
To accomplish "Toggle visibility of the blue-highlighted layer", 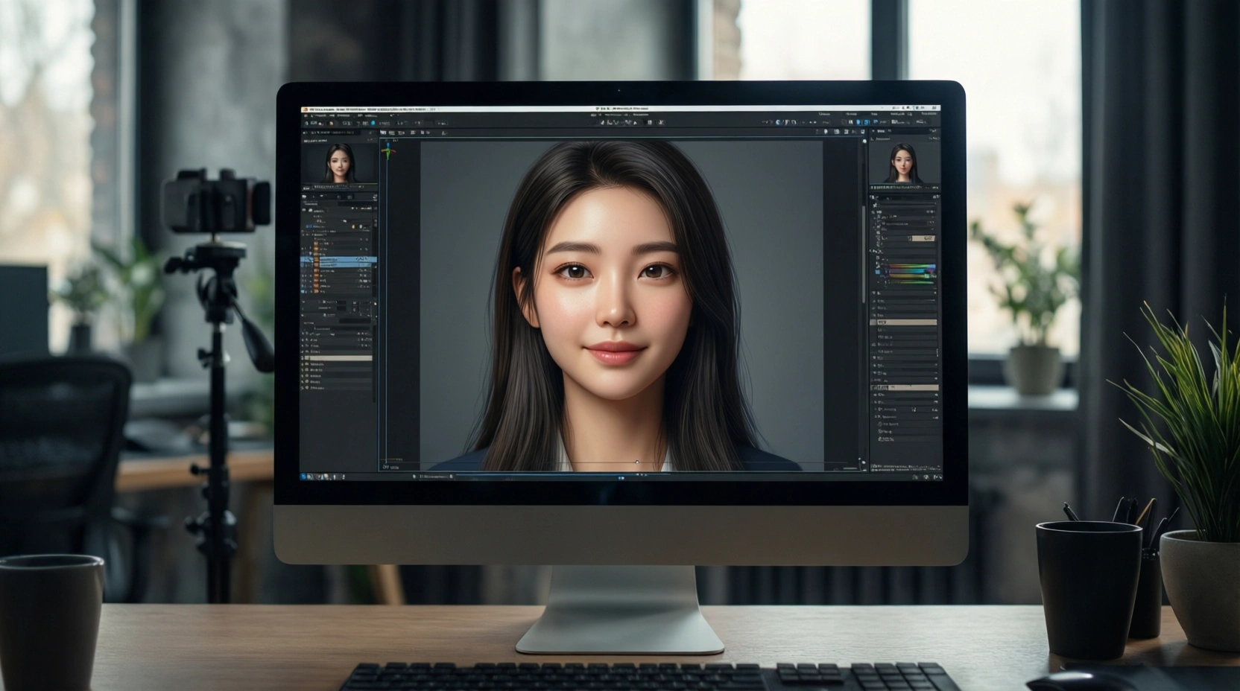I will coord(304,261).
